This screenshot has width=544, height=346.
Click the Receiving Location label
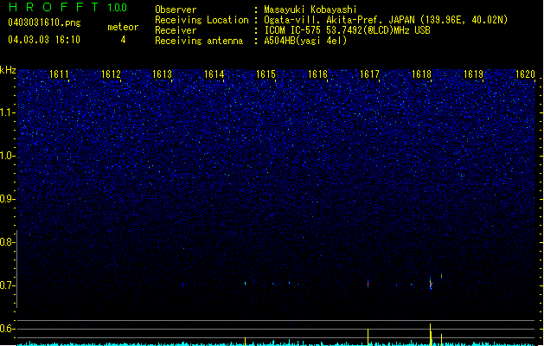point(202,20)
